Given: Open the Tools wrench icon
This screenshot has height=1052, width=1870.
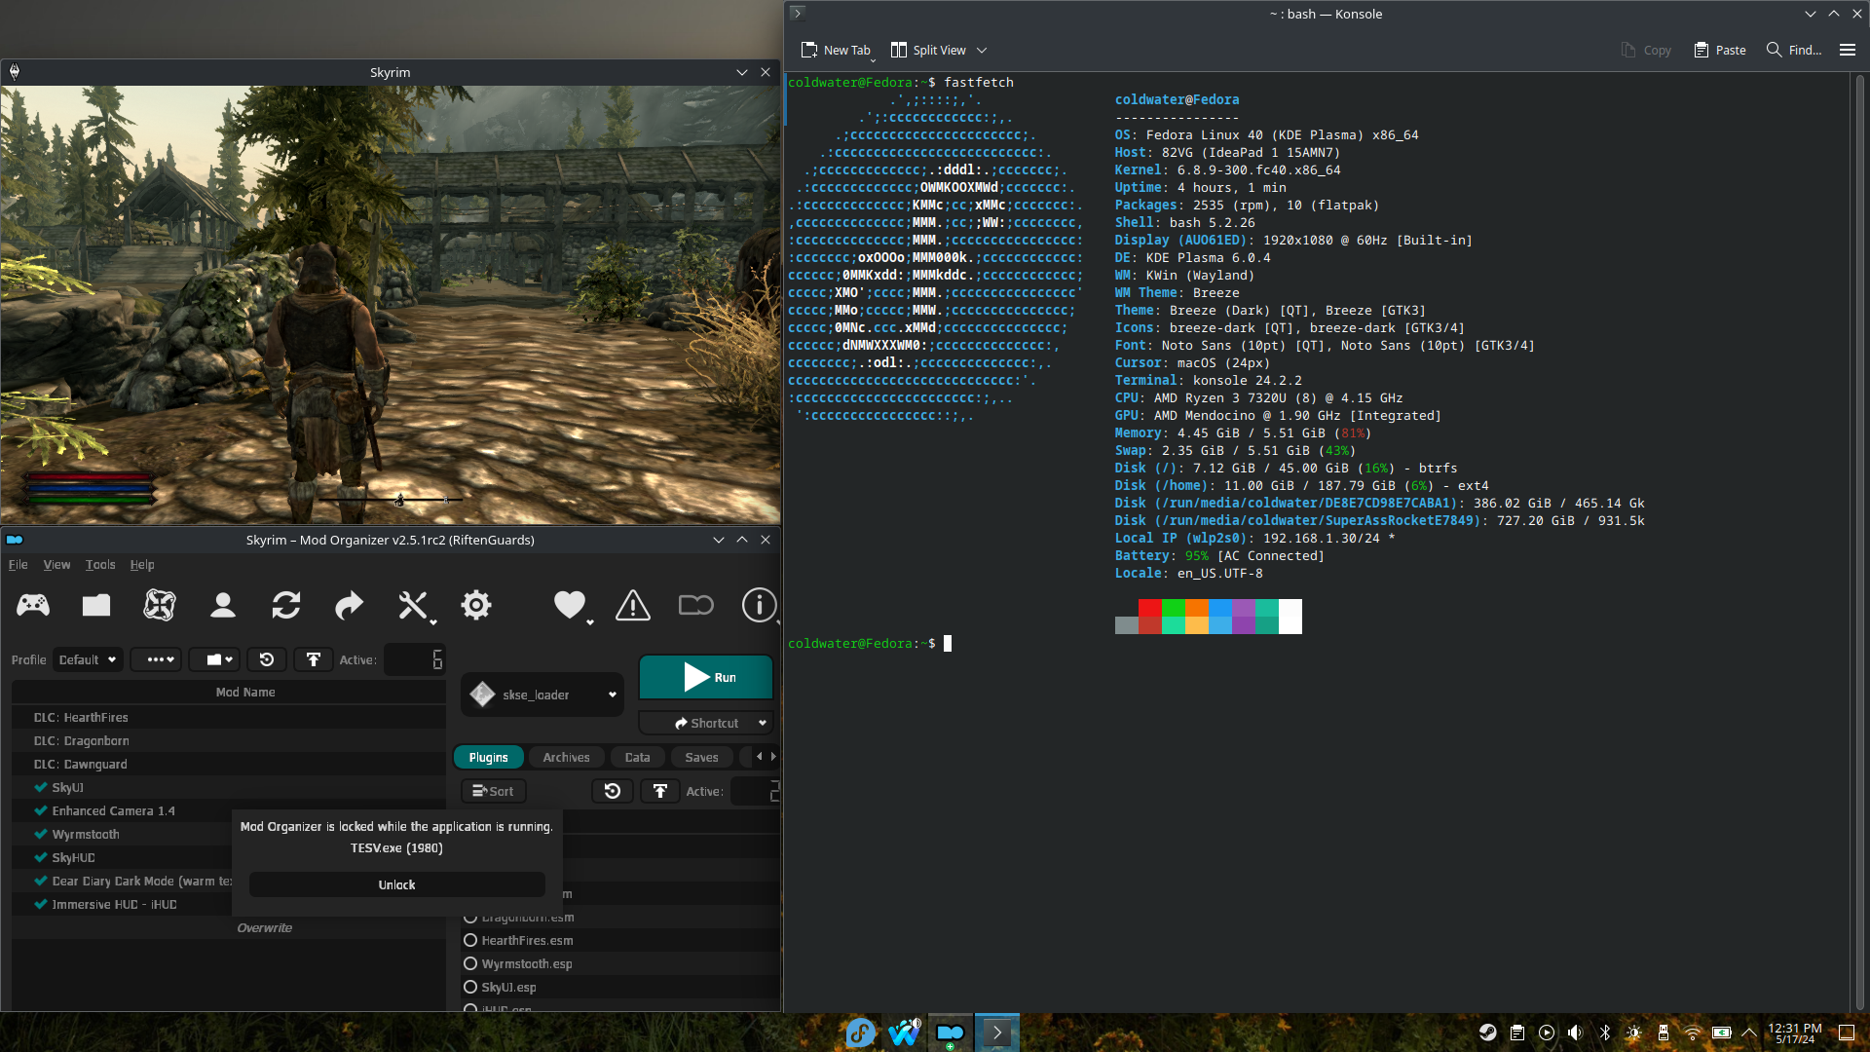Looking at the screenshot, I should click(x=414, y=606).
